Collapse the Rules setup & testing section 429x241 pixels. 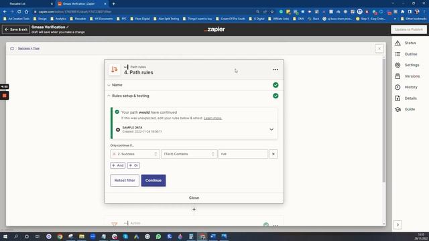pos(194,96)
